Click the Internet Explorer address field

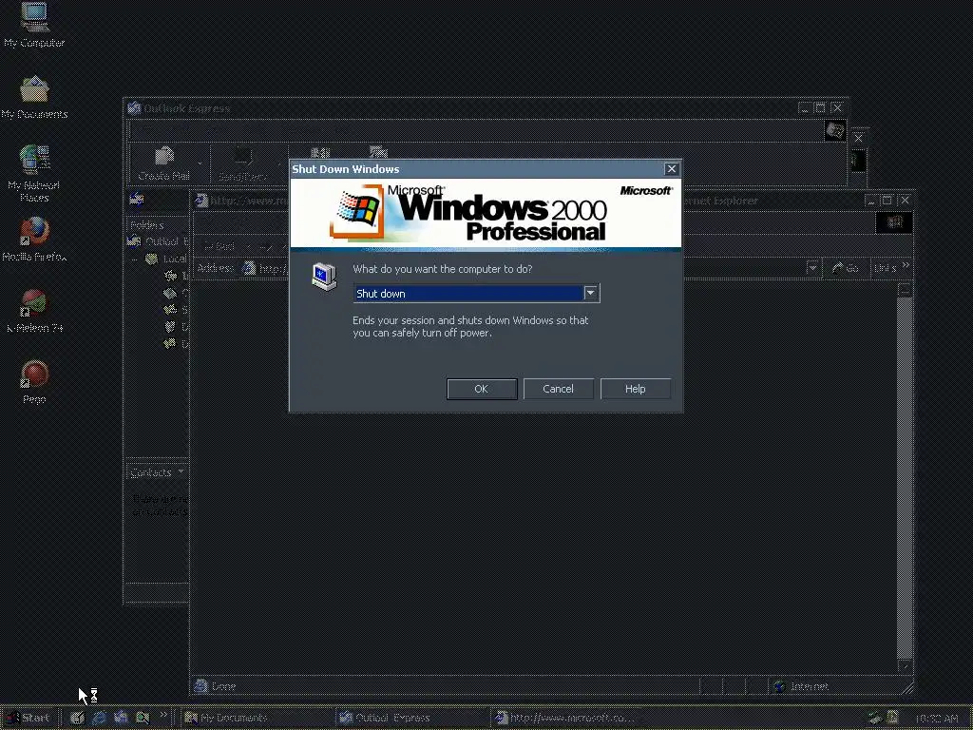click(x=528, y=268)
